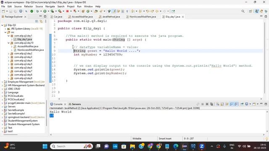
Task: Toggle Show Console on standard error
Action: (x=236, y=104)
